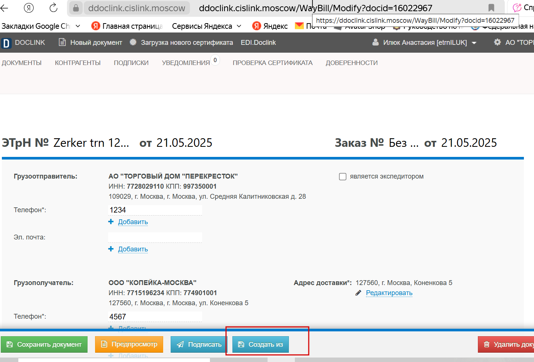Open the ДОКУМЕНТЫ menu tab
Image resolution: width=534 pixels, height=362 pixels.
(22, 63)
